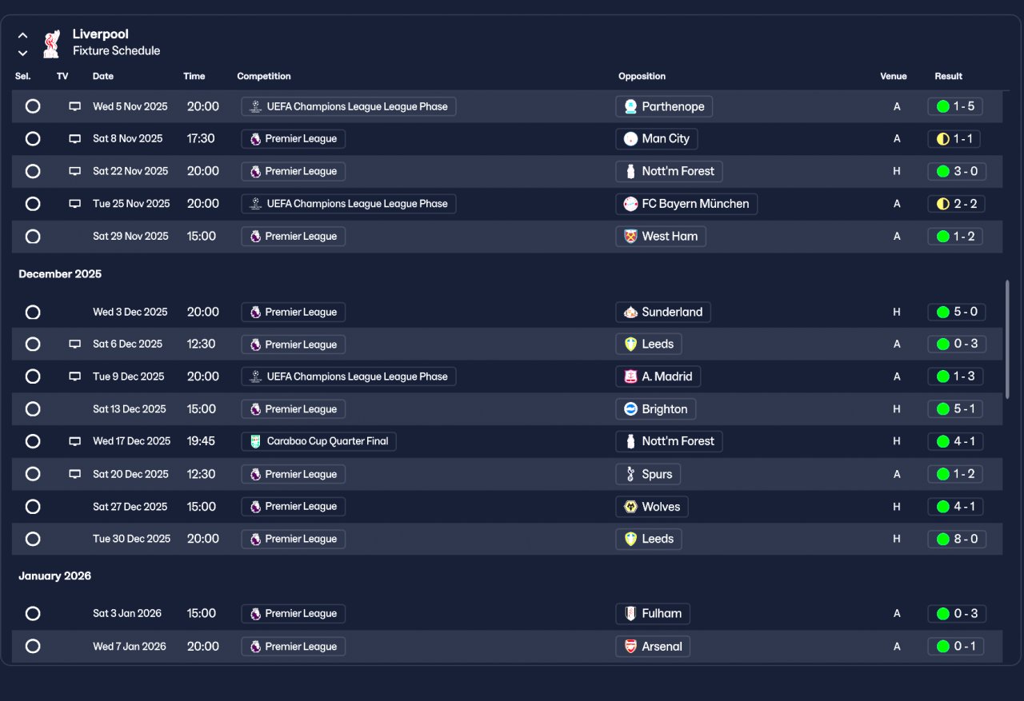Click the TV icon on the Parthenope fixture

pyautogui.click(x=75, y=106)
